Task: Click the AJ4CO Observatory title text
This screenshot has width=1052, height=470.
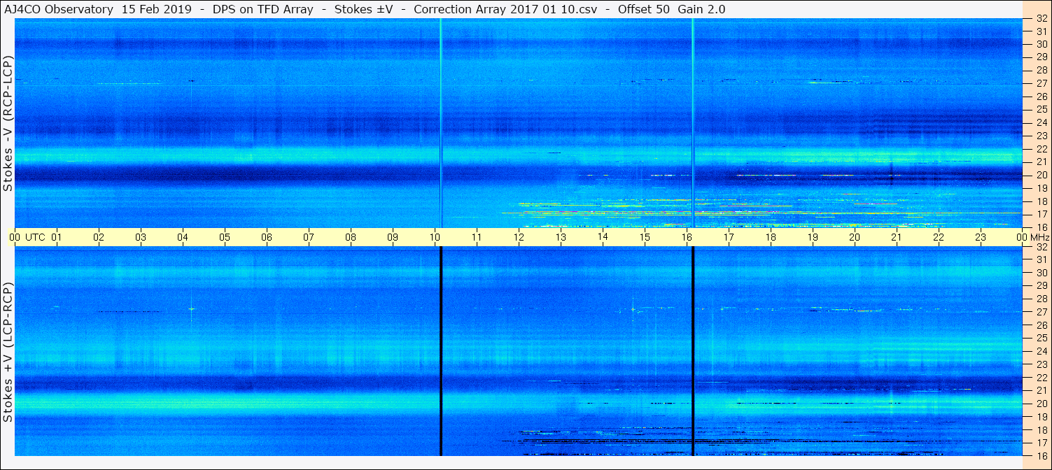Action: pos(58,9)
